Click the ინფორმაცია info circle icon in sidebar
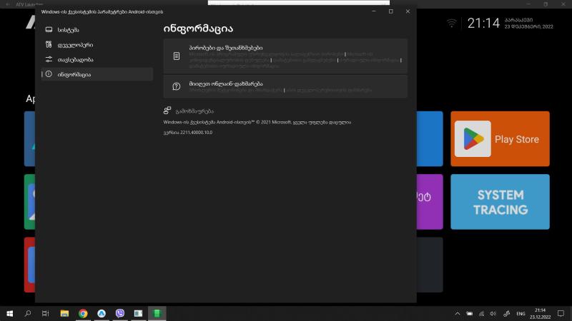 pos(49,74)
